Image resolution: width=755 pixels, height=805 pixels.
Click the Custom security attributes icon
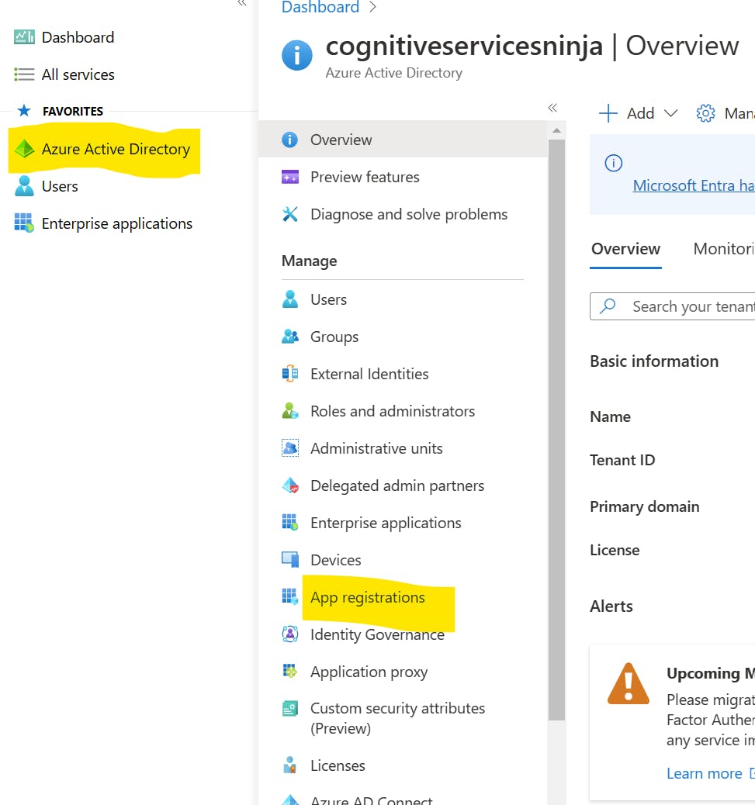point(289,709)
